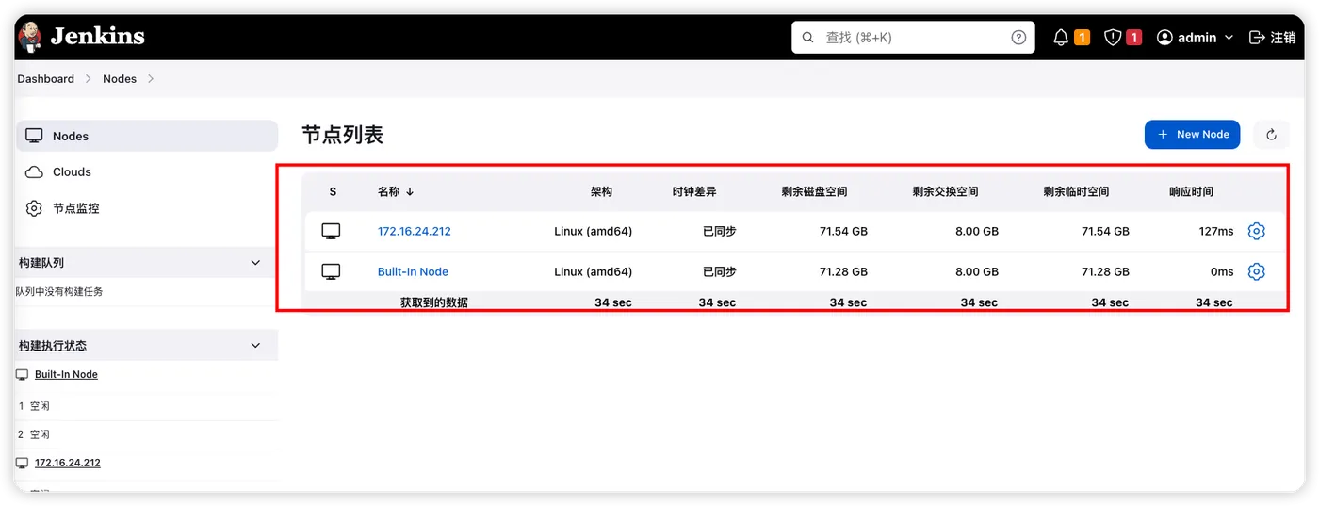Open the Built-In Node link in table
The height and width of the screenshot is (506, 1319).
[413, 272]
